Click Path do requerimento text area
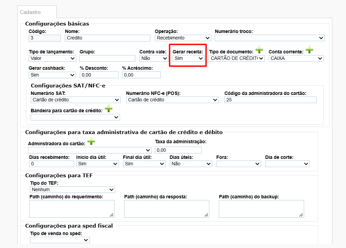Image resolution: width=346 pixels, height=248 pixels. coord(72,209)
